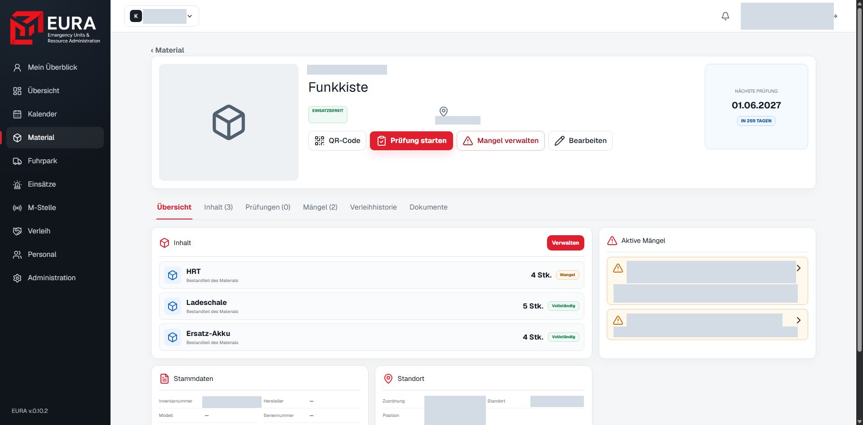
Task: Click the IN 269 TAGEN badge
Action: coord(756,121)
